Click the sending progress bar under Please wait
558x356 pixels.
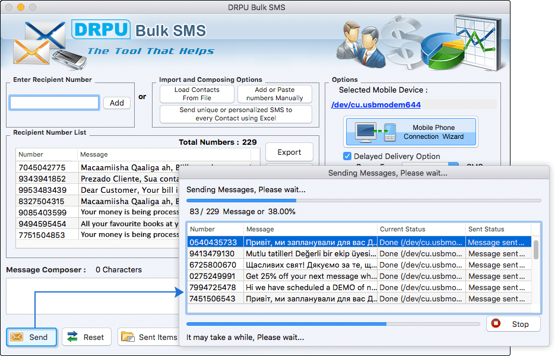tap(364, 201)
